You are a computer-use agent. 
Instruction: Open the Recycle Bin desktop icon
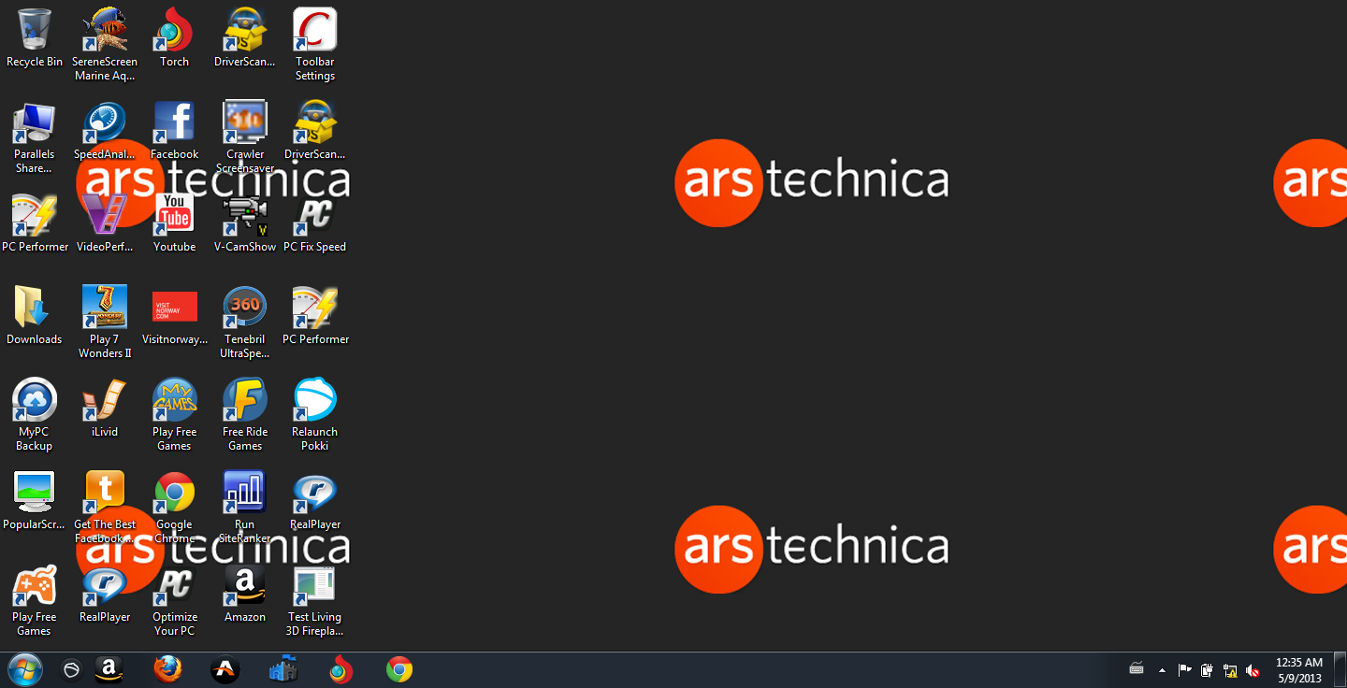[35, 38]
